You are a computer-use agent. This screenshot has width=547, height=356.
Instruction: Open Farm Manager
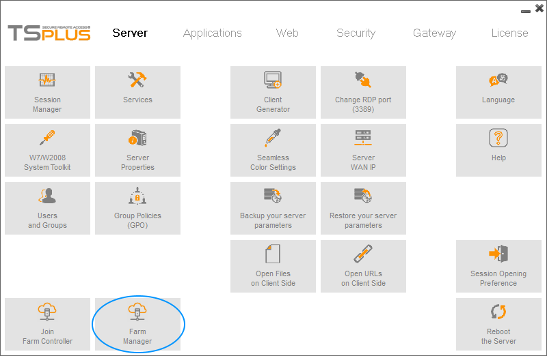point(137,324)
